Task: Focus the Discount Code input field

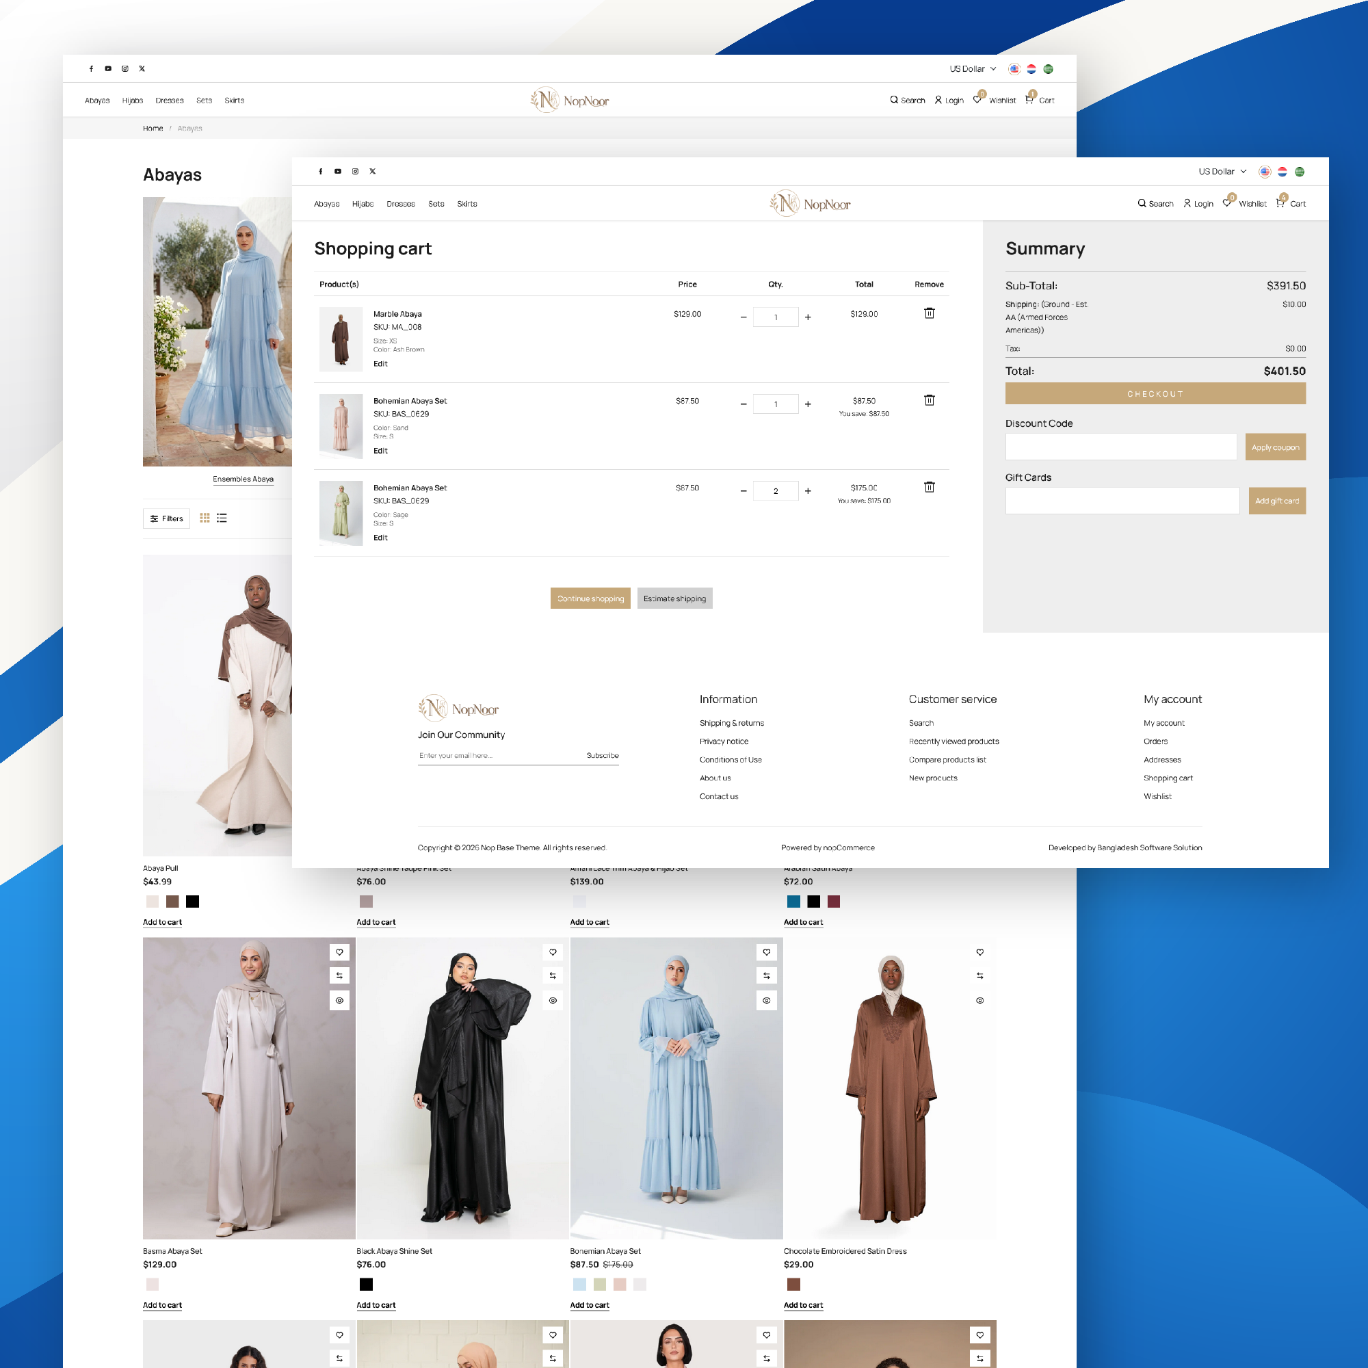Action: pyautogui.click(x=1121, y=447)
